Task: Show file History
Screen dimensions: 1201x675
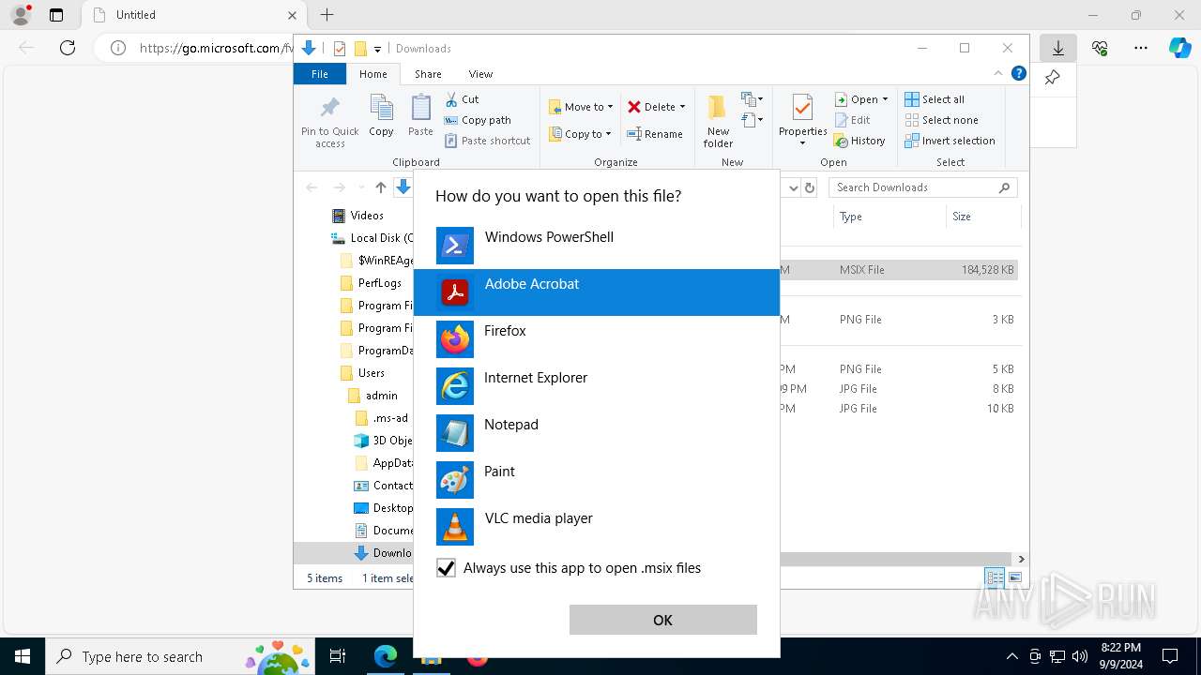Action: point(859,141)
